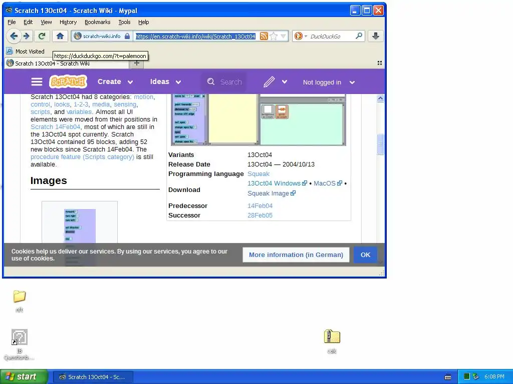Click the vertical scrollbar thumb
513x384 pixels.
tap(380, 144)
